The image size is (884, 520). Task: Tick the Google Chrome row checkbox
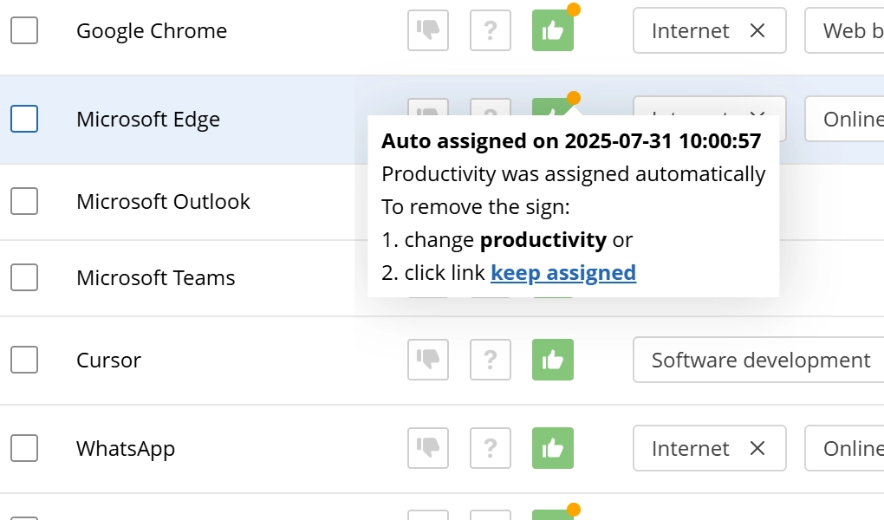(x=24, y=30)
